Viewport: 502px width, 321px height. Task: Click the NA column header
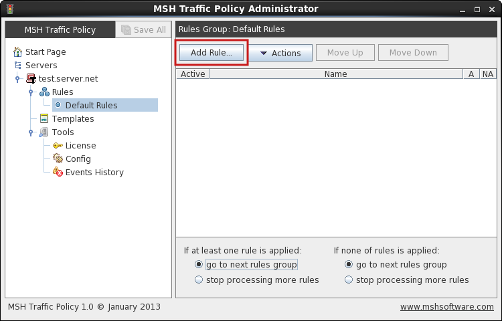coord(488,74)
